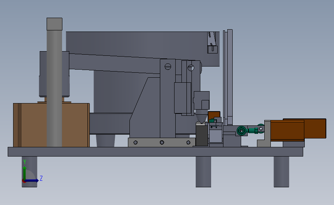
Task: Select the green circular rod-end ring
Action: click(x=241, y=131)
